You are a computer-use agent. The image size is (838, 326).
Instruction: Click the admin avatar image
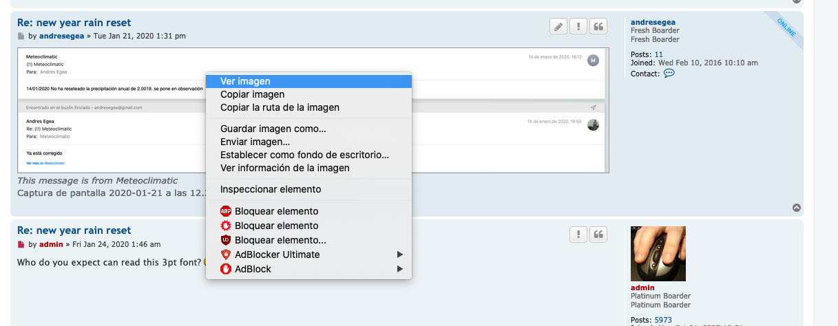(x=658, y=254)
